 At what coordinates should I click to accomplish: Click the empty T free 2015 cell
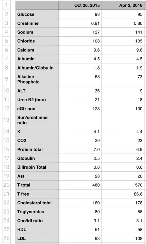[80, 194]
